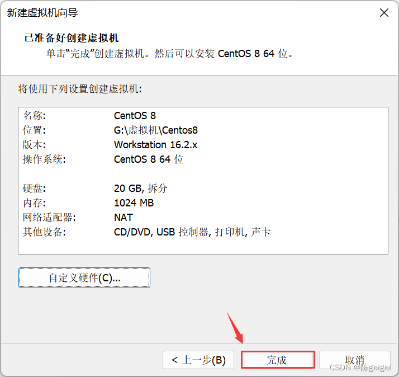Image resolution: width=399 pixels, height=377 pixels.
Task: Click the text '将使用下列设置创建虚拟机:'
Action: tap(80, 89)
